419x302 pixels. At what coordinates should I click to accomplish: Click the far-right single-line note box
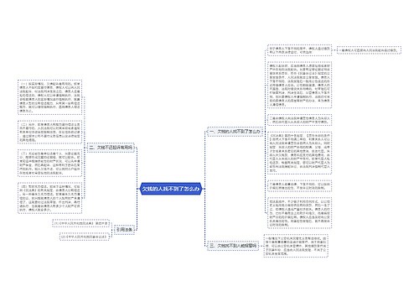tap(369, 50)
